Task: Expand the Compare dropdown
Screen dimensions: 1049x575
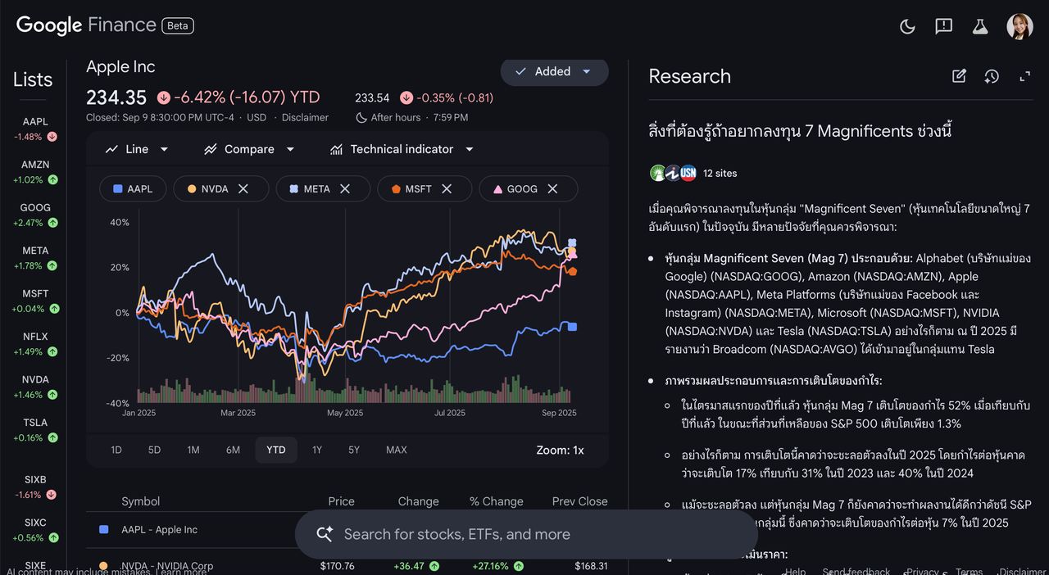Action: [x=249, y=149]
